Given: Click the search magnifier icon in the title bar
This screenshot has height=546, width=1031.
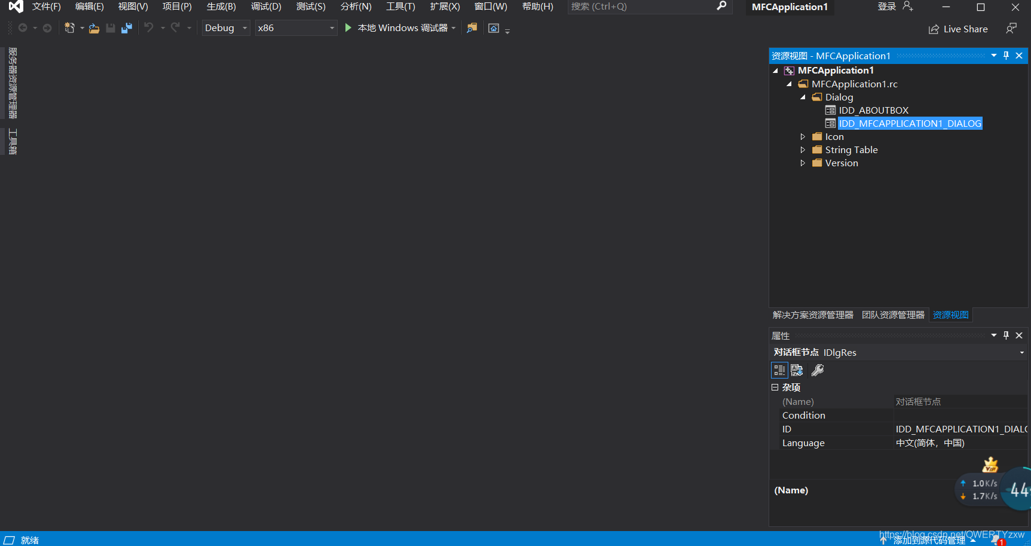Looking at the screenshot, I should (721, 6).
